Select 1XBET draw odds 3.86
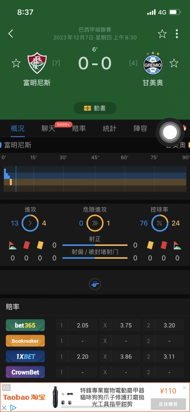Viewport: 190px width, 412px height. point(126,356)
